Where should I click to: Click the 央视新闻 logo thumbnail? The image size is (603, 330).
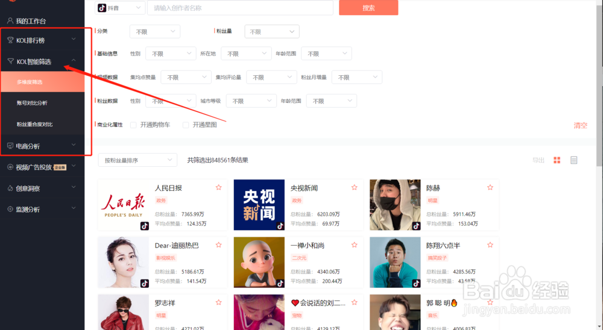(x=259, y=205)
